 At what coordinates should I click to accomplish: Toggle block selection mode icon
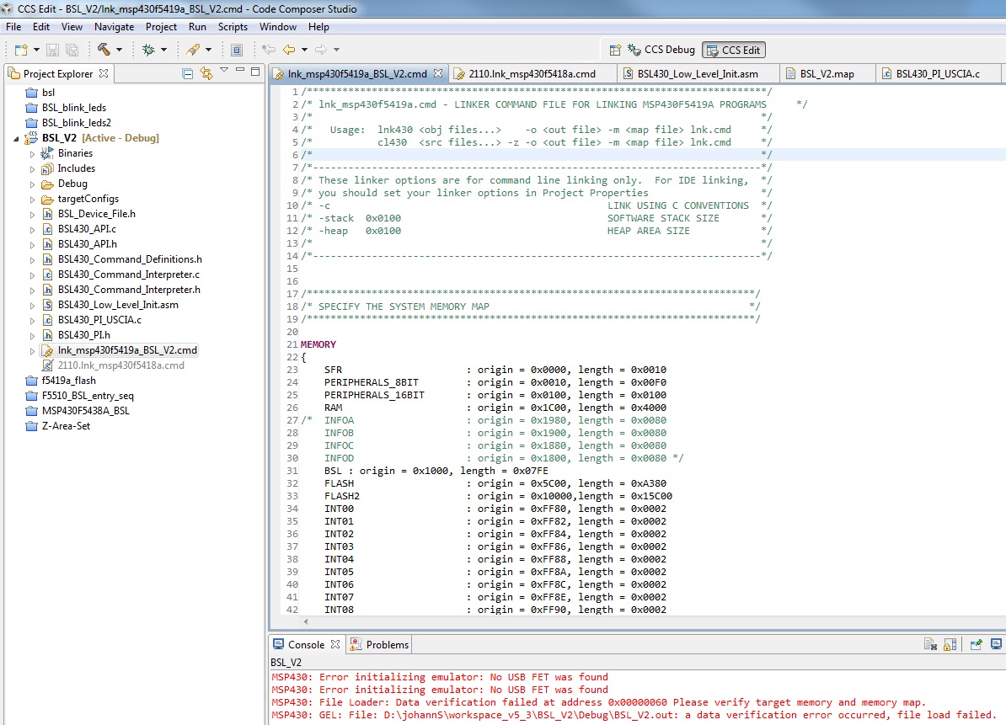(236, 50)
